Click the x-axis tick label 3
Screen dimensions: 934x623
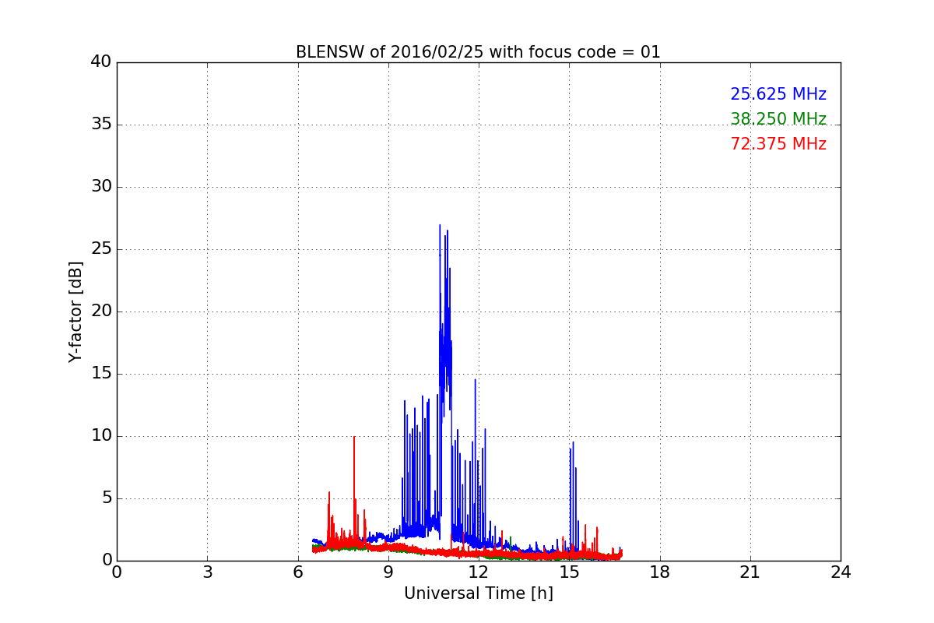tap(207, 572)
